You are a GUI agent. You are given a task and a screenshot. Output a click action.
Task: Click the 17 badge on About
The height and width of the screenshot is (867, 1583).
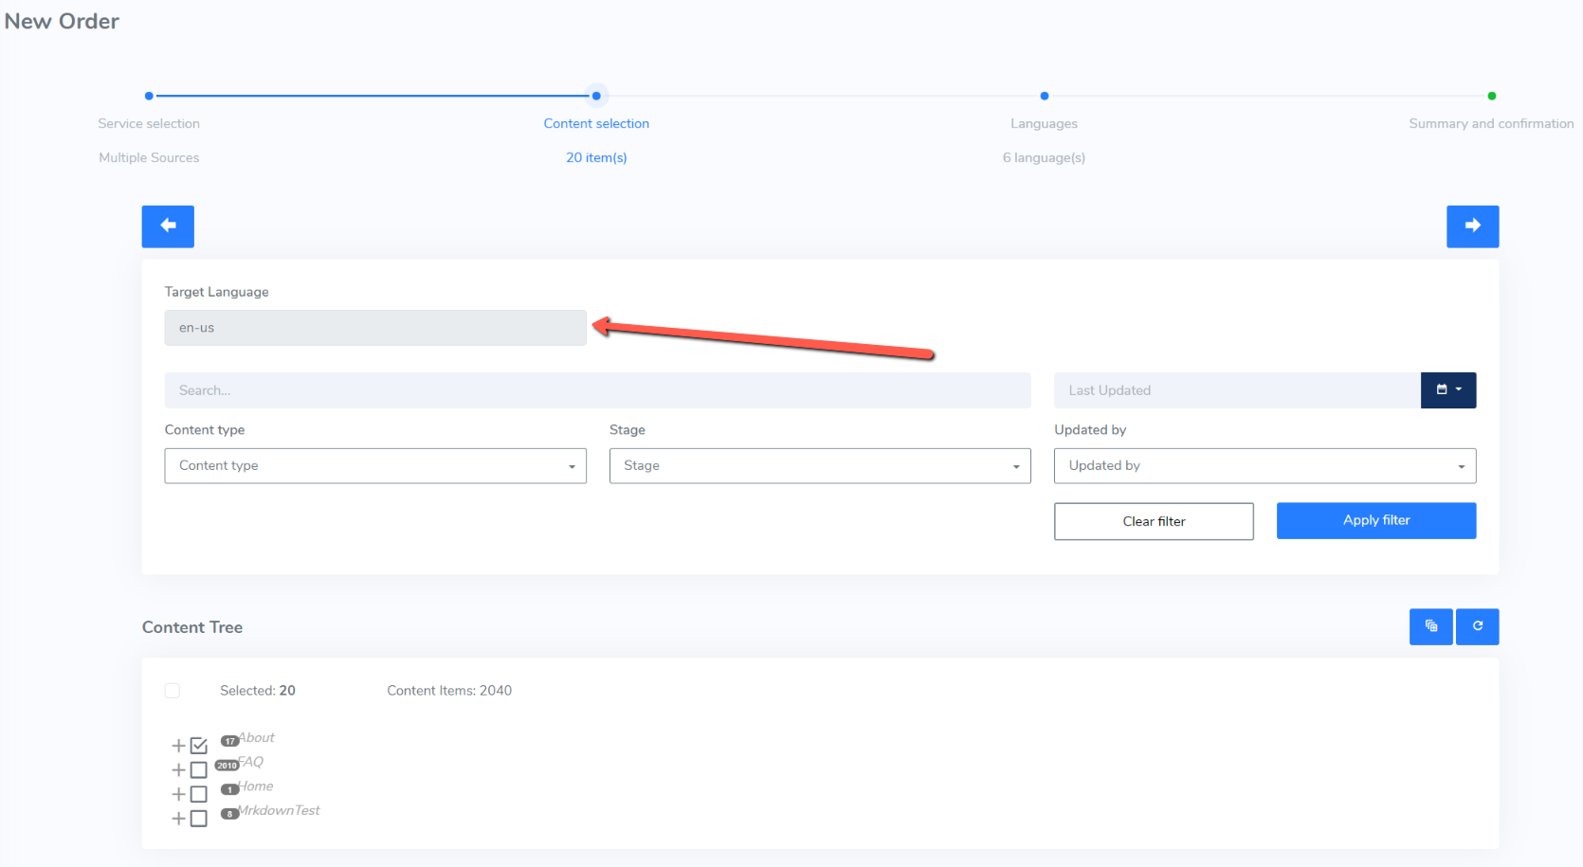(x=230, y=741)
